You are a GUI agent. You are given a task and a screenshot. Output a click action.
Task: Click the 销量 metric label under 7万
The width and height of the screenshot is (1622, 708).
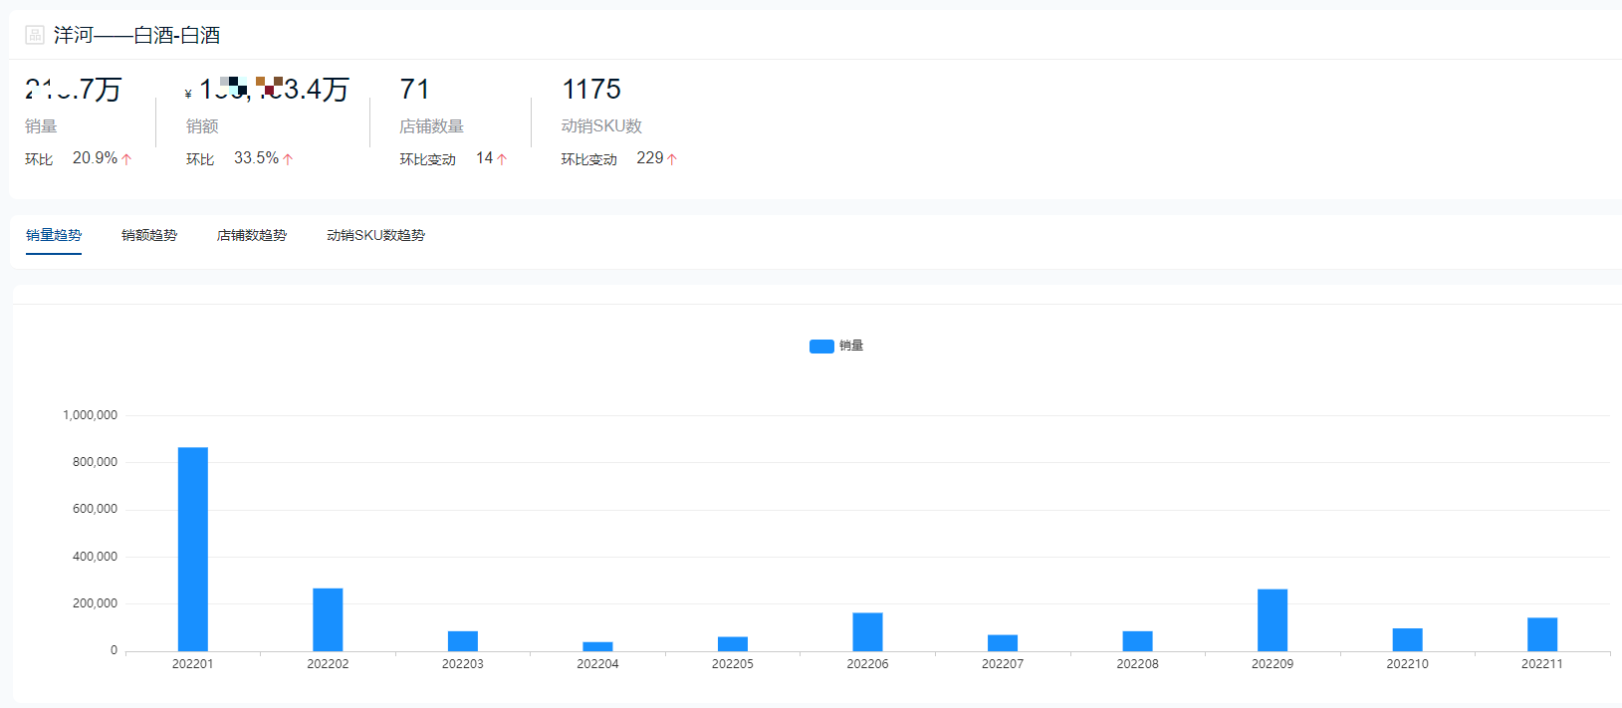point(41,126)
